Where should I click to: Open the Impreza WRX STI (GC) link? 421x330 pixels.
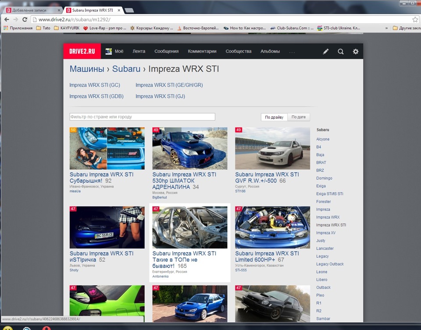[x=95, y=85]
